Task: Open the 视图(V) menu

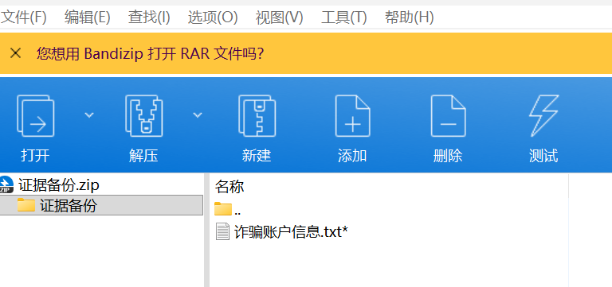Action: click(279, 17)
